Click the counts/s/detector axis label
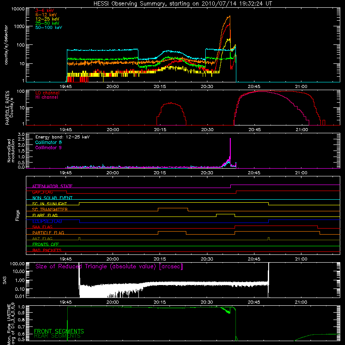 pos(6,45)
